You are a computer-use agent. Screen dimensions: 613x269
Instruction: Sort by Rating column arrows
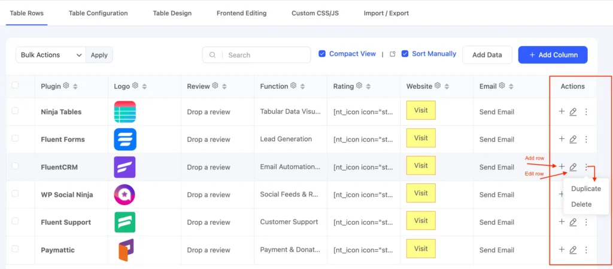[368, 86]
